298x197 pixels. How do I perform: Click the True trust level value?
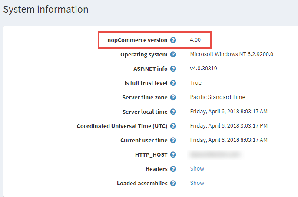[195, 83]
